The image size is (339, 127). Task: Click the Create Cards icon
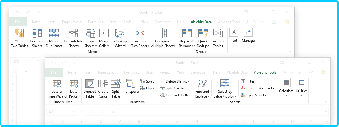click(103, 84)
